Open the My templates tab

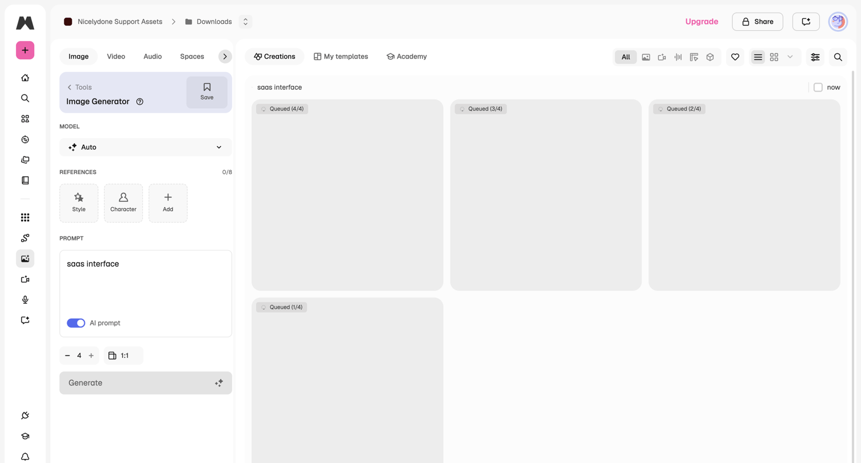pos(341,56)
